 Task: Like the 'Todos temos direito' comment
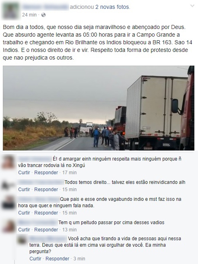pyautogui.click(x=24, y=190)
